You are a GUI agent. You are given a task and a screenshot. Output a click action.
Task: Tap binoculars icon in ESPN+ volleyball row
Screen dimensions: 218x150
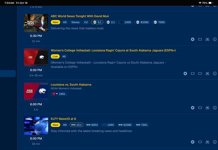207,74
